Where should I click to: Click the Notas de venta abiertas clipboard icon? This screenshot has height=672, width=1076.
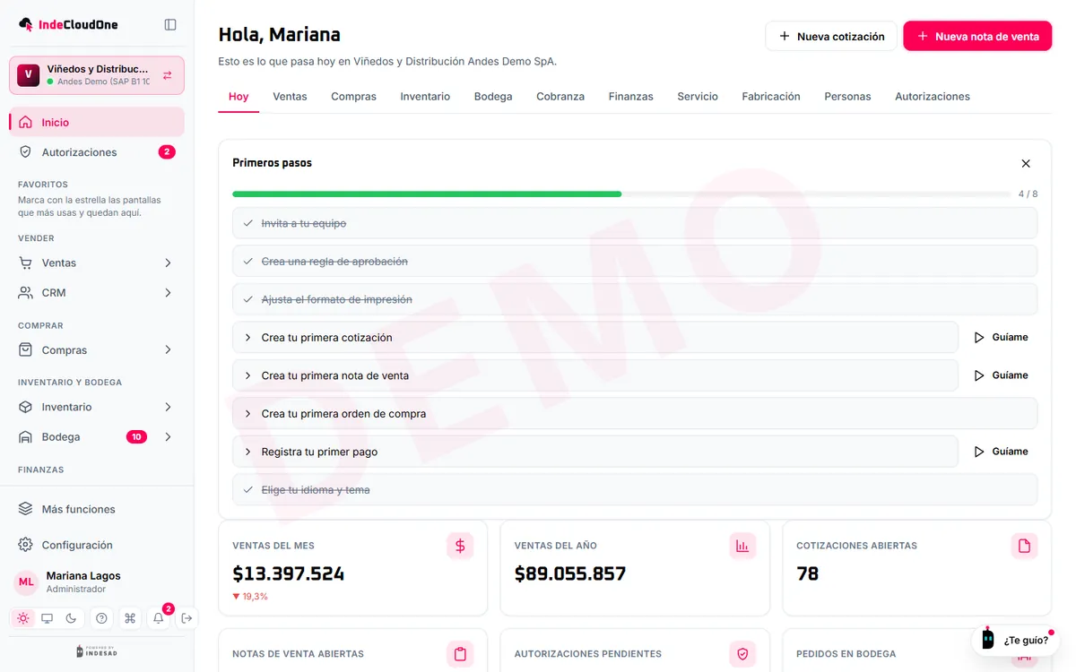point(460,654)
